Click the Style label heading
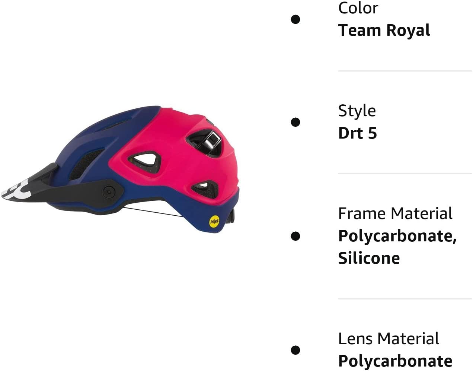This screenshot has height=371, width=473. coord(357,111)
